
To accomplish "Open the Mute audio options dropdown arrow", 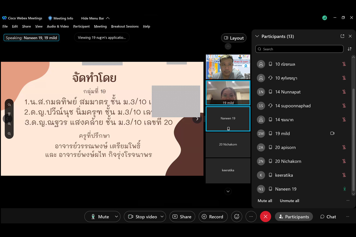I will 117,217.
